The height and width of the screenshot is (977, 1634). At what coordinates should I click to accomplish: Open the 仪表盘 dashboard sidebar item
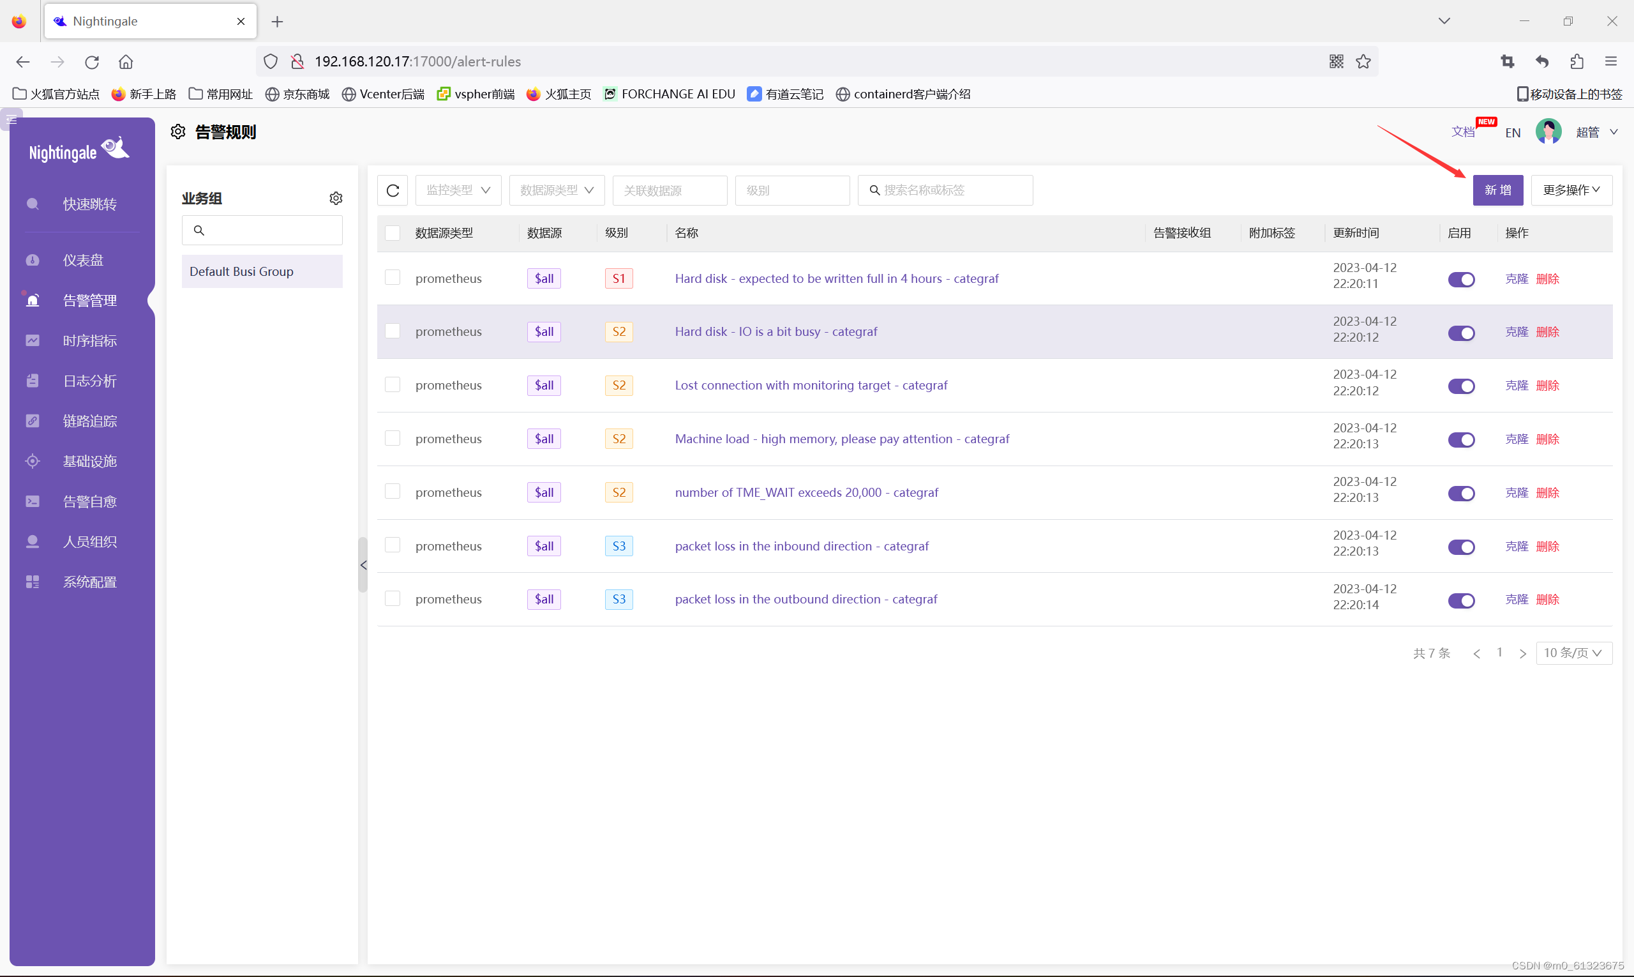tap(83, 260)
